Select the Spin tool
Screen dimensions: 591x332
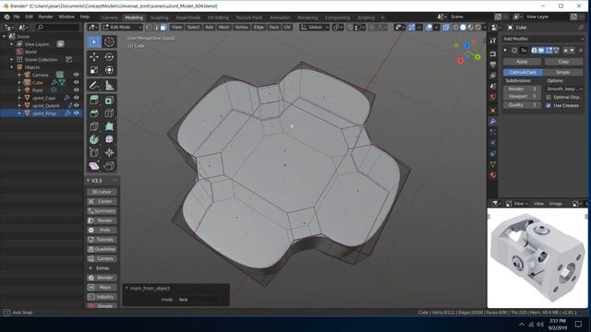click(x=94, y=139)
